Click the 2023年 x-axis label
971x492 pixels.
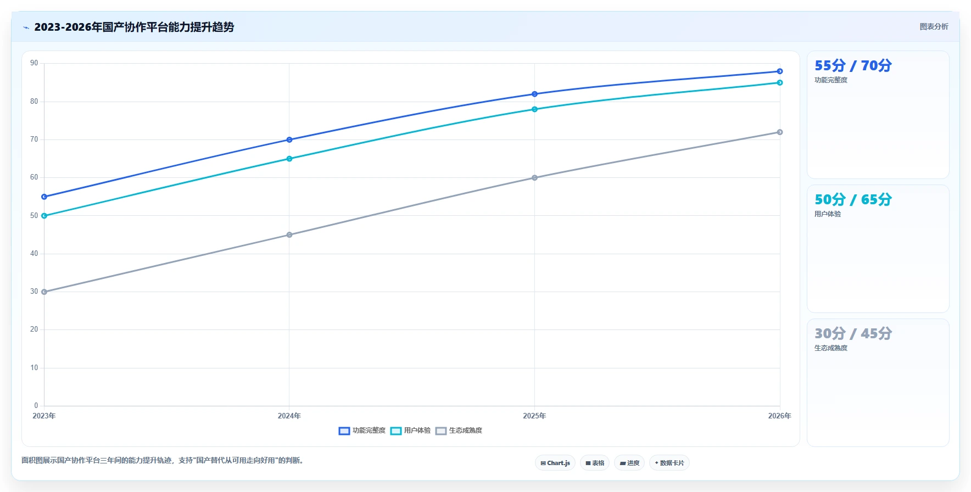[x=44, y=416]
